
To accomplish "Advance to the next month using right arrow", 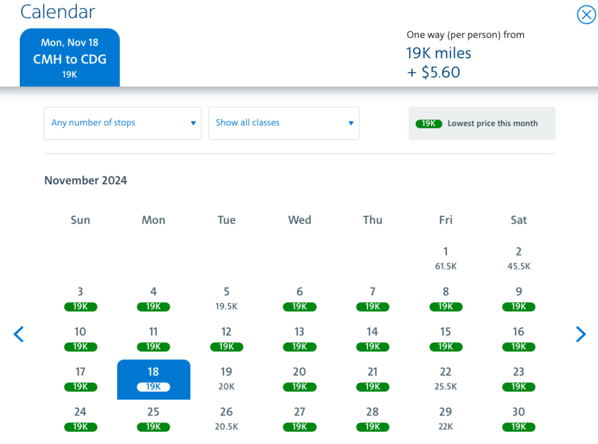I will click(x=581, y=334).
